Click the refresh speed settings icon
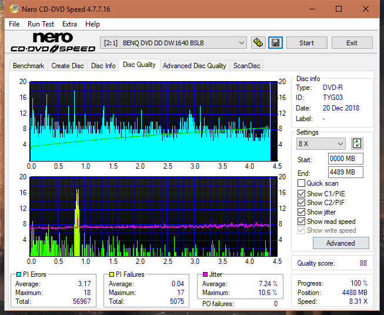The height and width of the screenshot is (315, 384). click(357, 143)
